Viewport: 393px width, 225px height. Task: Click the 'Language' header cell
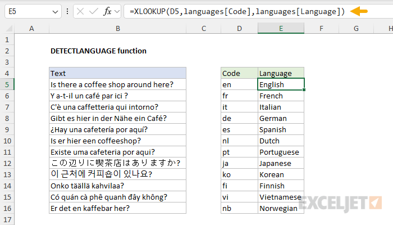[281, 73]
